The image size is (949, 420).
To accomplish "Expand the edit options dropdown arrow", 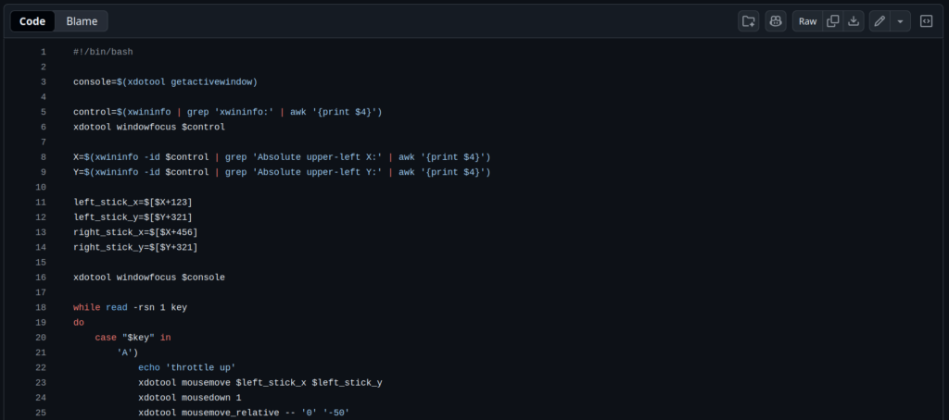I will [900, 21].
